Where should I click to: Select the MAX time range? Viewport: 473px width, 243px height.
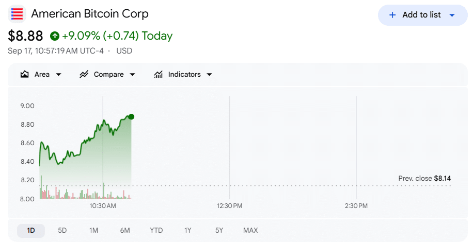[x=250, y=231]
